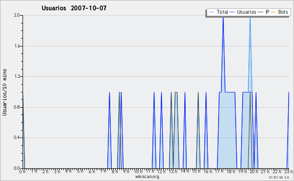Click the '1 h' x-axis label
Viewport: 294px width, 181px height.
[34, 171]
